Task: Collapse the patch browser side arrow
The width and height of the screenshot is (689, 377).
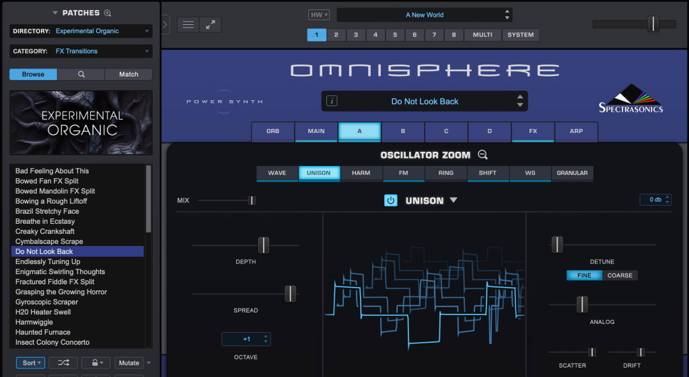Action: click(x=166, y=25)
